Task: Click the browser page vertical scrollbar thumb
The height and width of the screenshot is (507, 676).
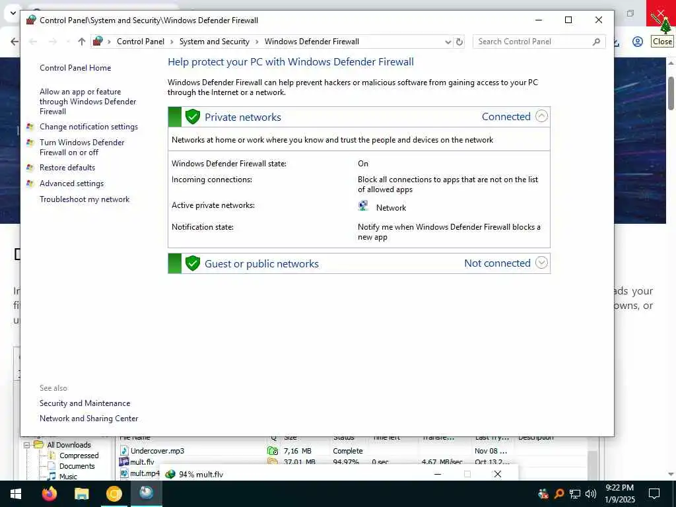Action: [x=671, y=93]
